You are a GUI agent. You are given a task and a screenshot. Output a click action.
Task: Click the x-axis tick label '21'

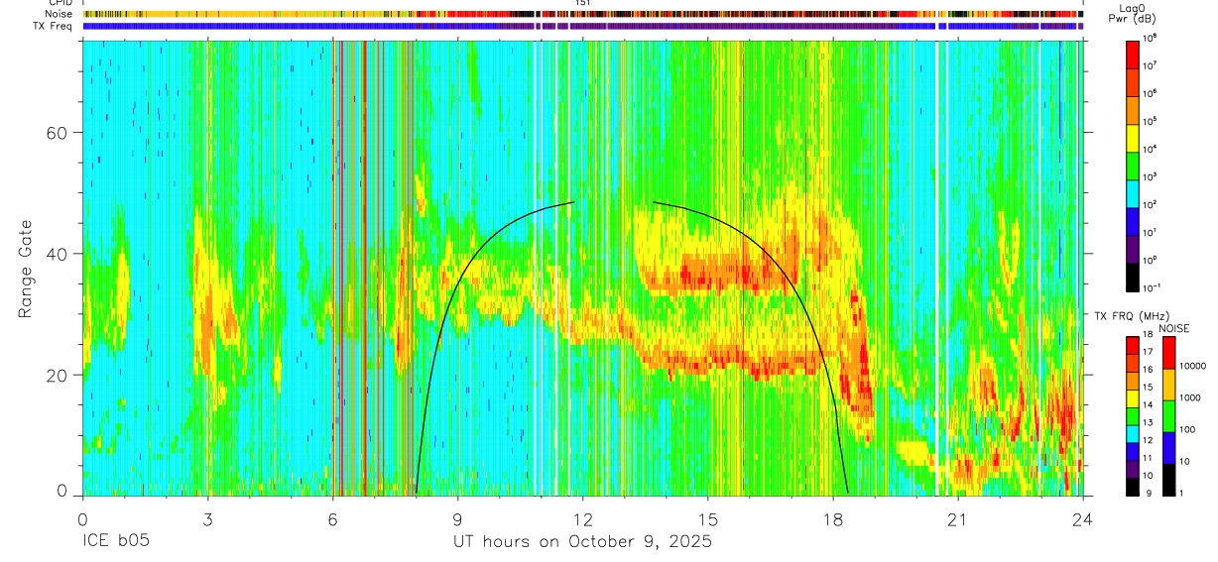point(957,519)
